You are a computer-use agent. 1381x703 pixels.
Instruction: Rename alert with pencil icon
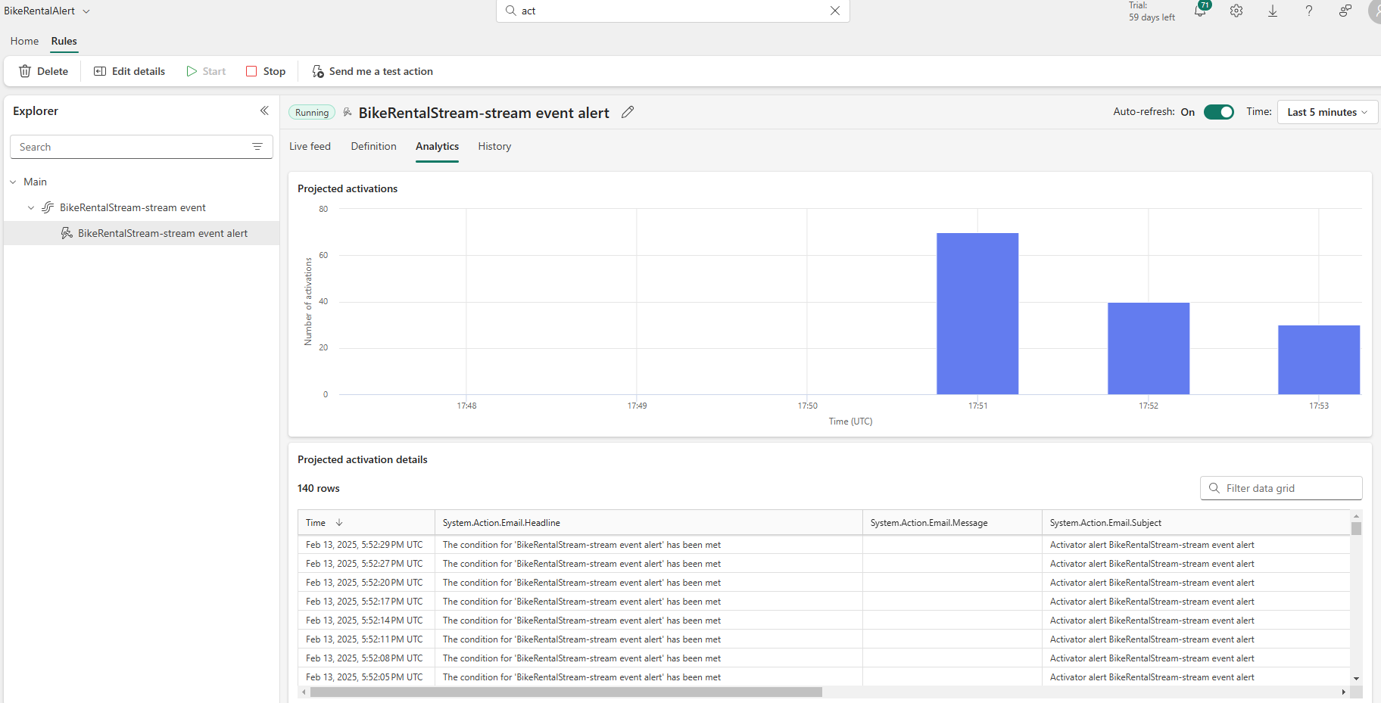coord(628,112)
